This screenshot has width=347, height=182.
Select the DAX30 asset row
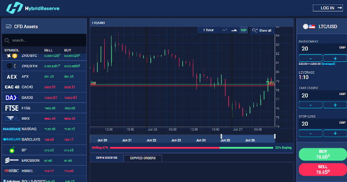click(44, 97)
